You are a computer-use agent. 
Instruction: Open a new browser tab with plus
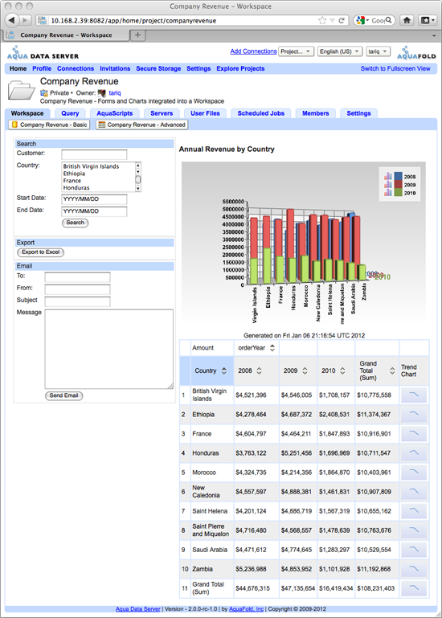(x=137, y=35)
